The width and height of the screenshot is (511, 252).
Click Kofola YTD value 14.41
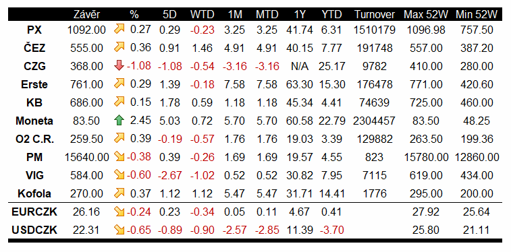pyautogui.click(x=331, y=194)
